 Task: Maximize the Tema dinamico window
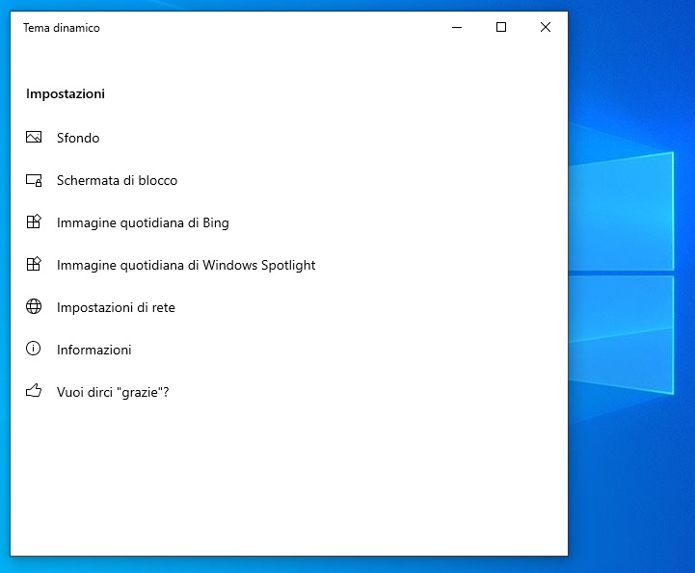501,28
